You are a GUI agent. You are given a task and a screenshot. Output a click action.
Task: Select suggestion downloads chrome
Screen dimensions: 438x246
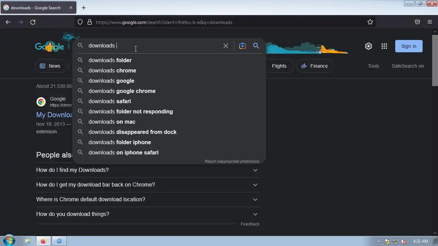pyautogui.click(x=169, y=70)
